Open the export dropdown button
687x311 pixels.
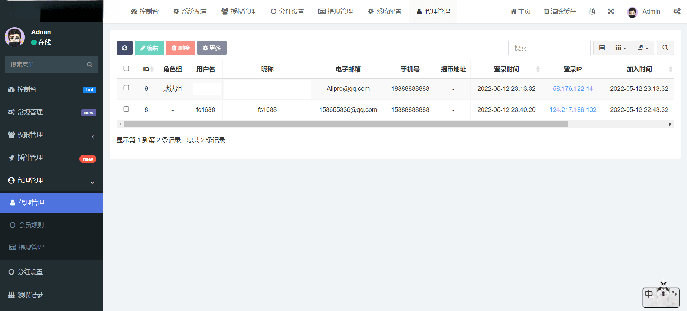(x=643, y=48)
